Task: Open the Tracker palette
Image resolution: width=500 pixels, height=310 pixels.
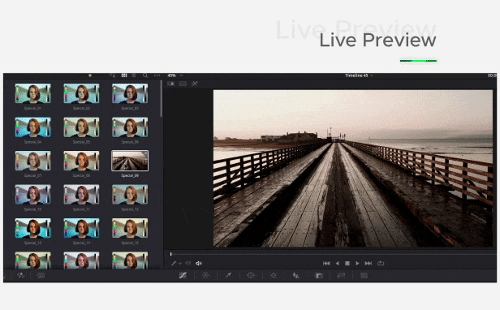Action: [x=274, y=275]
